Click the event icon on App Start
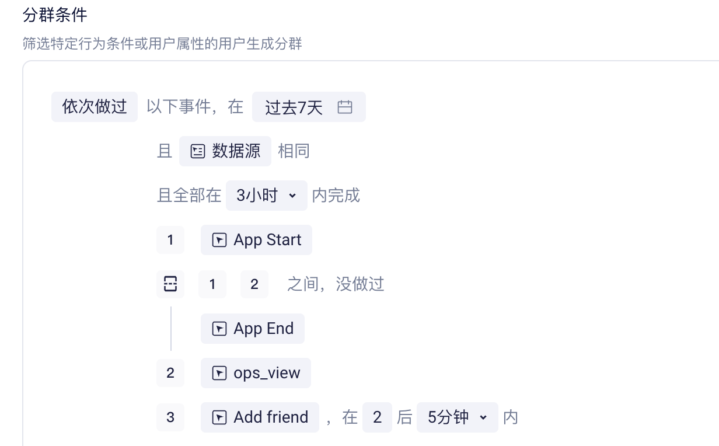 point(219,240)
